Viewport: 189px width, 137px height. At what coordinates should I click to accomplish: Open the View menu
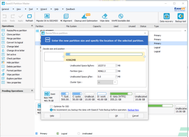pos(19,9)
